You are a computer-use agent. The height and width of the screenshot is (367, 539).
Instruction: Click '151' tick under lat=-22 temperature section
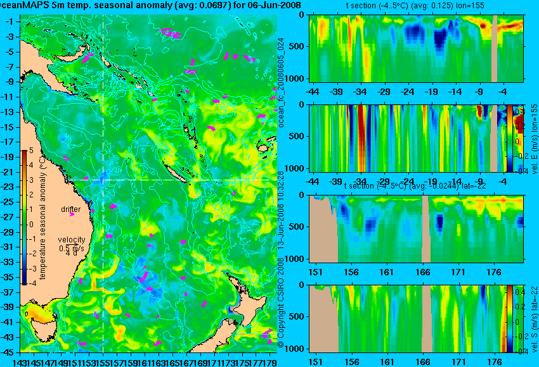(315, 272)
